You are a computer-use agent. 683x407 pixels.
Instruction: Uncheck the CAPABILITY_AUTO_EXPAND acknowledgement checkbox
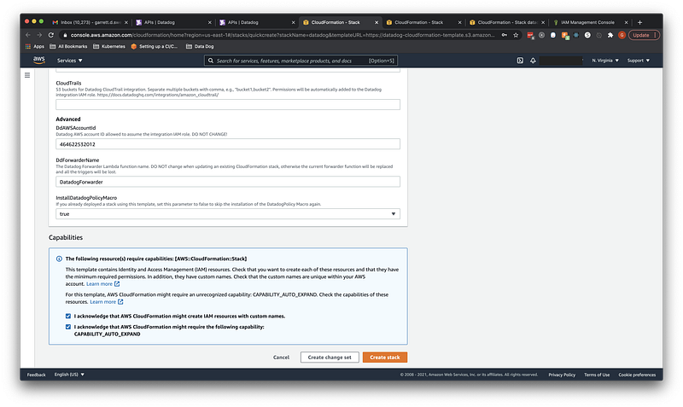pyautogui.click(x=68, y=327)
